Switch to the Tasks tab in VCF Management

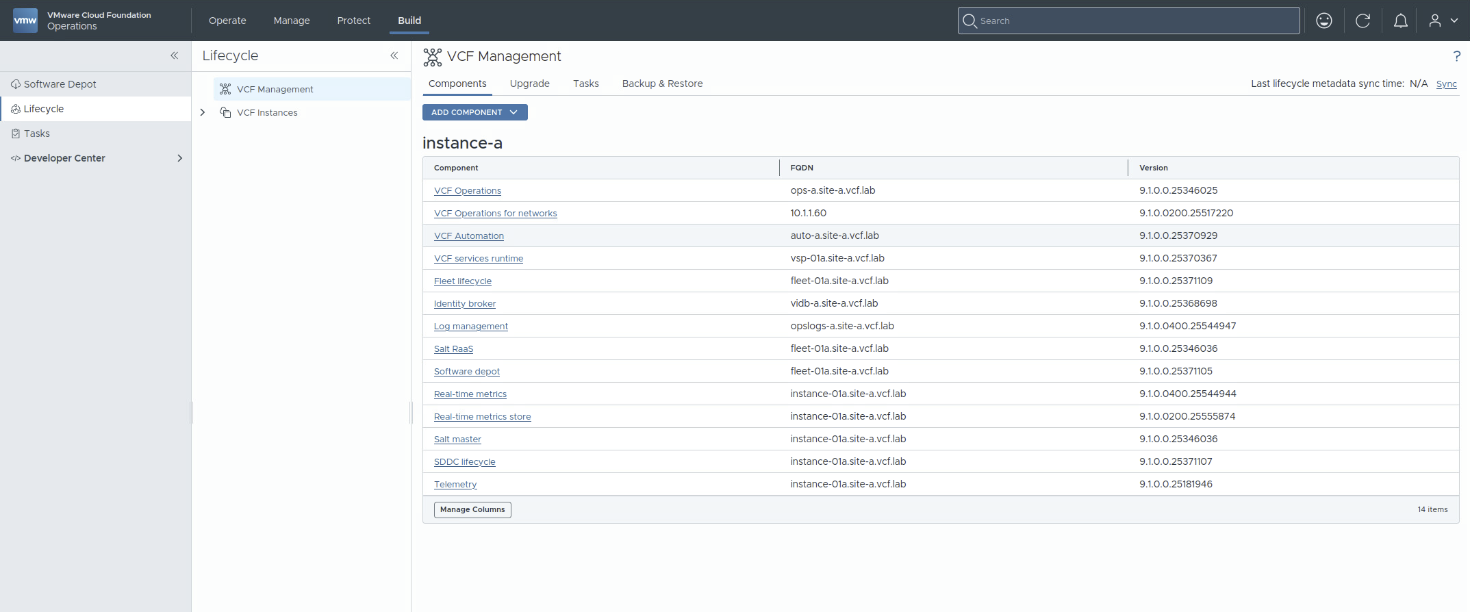(x=586, y=84)
